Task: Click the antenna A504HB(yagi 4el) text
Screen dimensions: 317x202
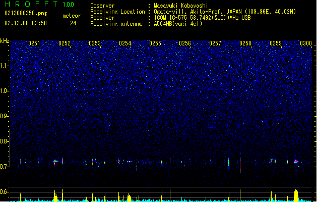Action: [178, 24]
